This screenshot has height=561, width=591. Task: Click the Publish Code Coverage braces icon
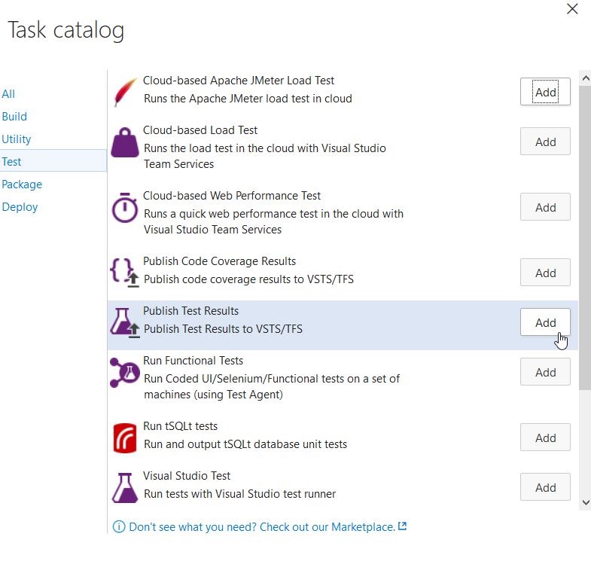coord(125,272)
